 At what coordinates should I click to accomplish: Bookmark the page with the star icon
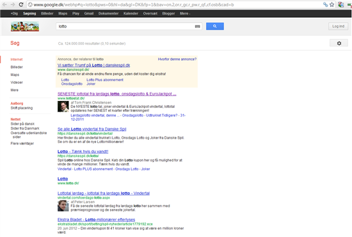click(332, 4)
